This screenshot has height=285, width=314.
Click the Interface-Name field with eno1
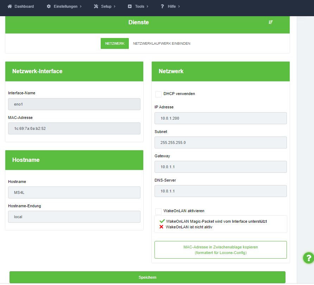tap(74, 104)
